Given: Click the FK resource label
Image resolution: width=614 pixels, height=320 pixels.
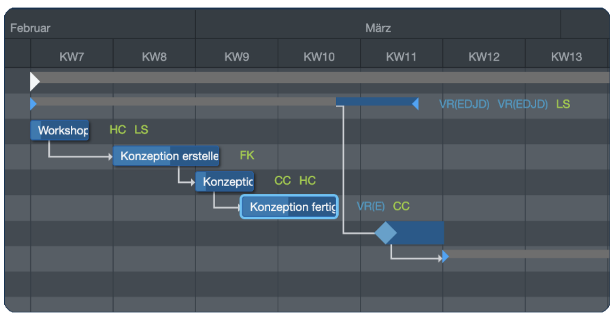Looking at the screenshot, I should coord(247,155).
